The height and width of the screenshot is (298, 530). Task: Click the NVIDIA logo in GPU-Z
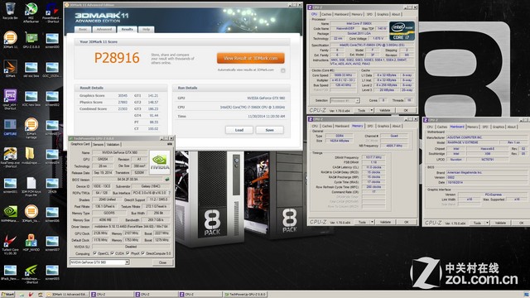(x=160, y=162)
